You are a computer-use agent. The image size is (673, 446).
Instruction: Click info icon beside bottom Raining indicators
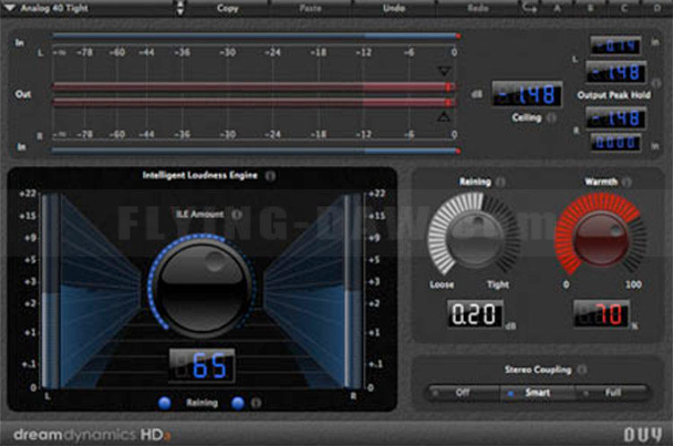pyautogui.click(x=256, y=403)
